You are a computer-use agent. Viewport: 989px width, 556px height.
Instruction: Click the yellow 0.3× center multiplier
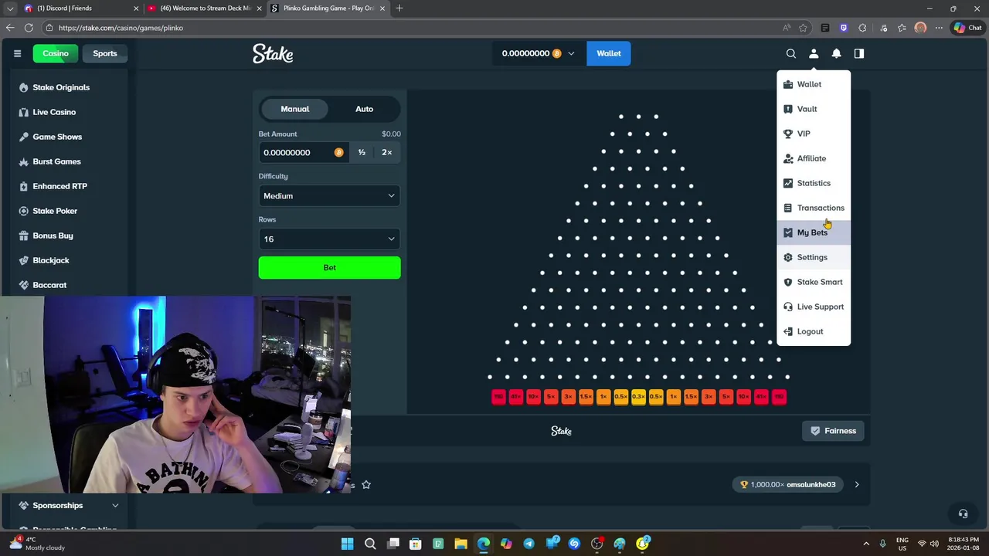638,397
